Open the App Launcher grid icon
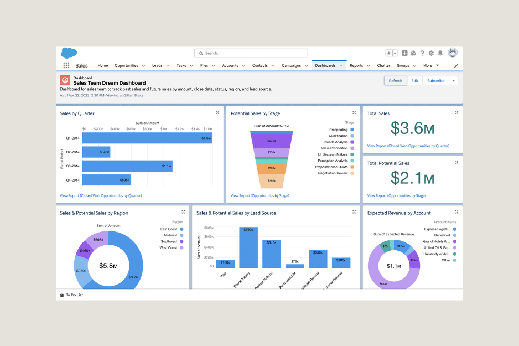Viewport: 519px width, 346px height. 66,65
